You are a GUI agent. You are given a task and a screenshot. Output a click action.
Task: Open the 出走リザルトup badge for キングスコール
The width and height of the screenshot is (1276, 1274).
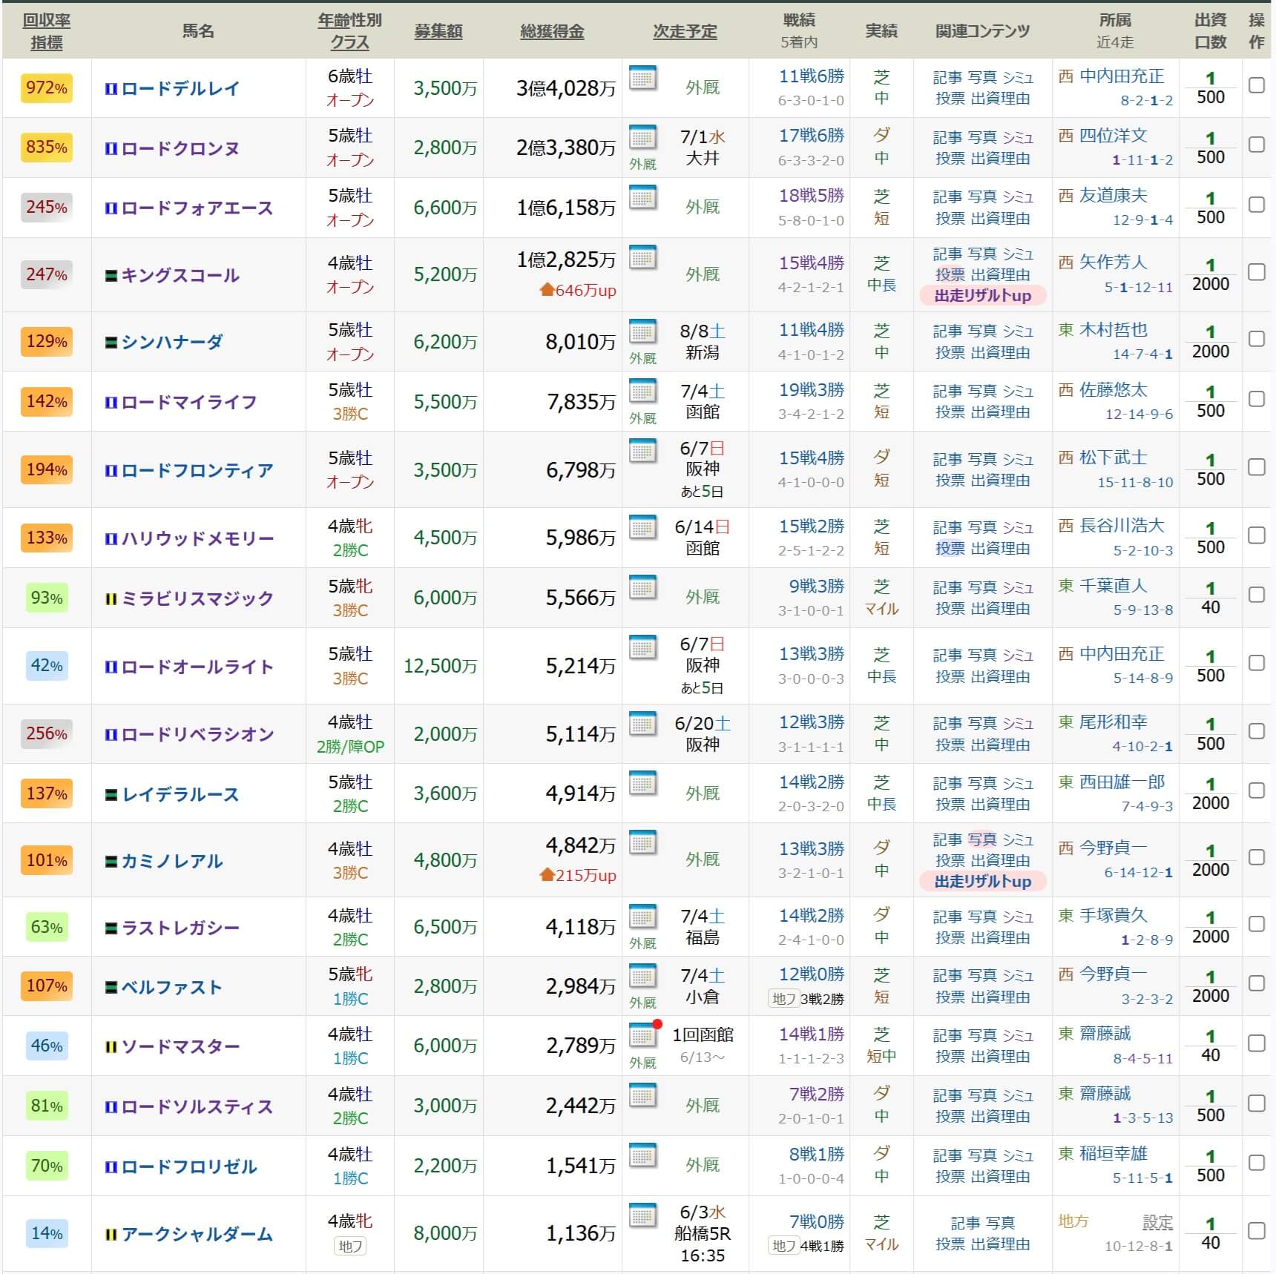(982, 296)
